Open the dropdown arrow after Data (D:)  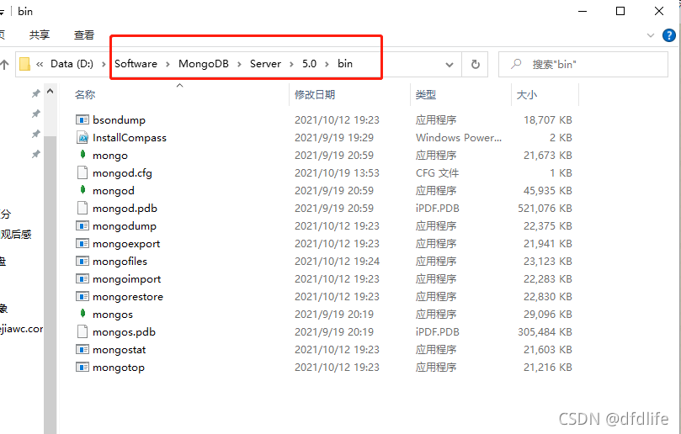(x=104, y=64)
